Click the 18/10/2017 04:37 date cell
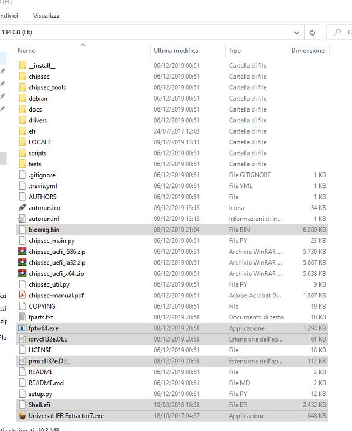Viewport: 352px width, 431px height. (x=177, y=415)
